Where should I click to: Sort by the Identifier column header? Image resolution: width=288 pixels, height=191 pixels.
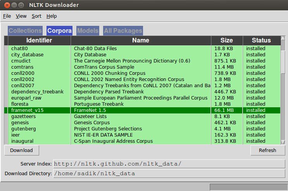[x=39, y=41]
